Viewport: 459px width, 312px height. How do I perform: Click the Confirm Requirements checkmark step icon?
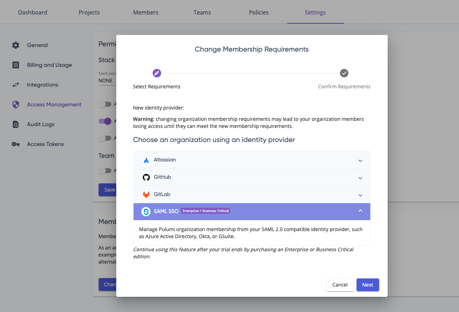coord(344,73)
